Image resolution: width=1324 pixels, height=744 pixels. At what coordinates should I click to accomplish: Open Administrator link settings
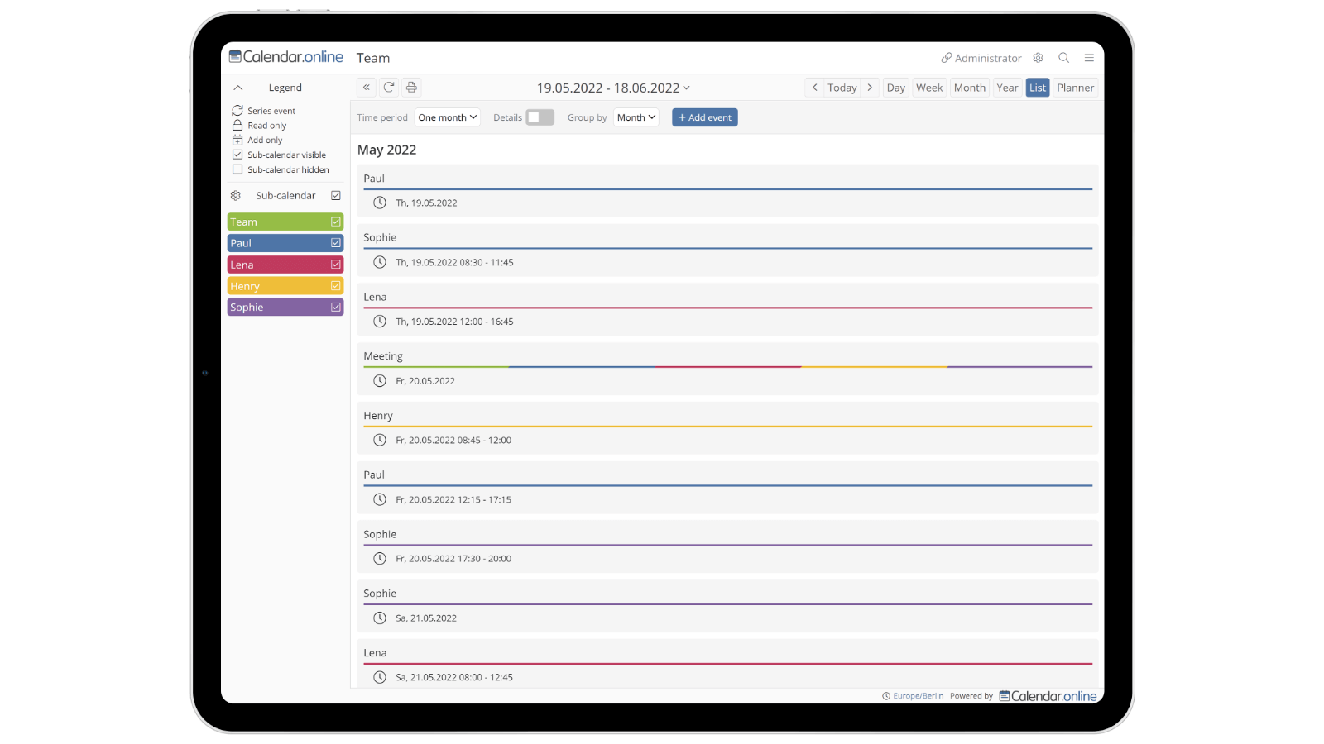coord(981,58)
